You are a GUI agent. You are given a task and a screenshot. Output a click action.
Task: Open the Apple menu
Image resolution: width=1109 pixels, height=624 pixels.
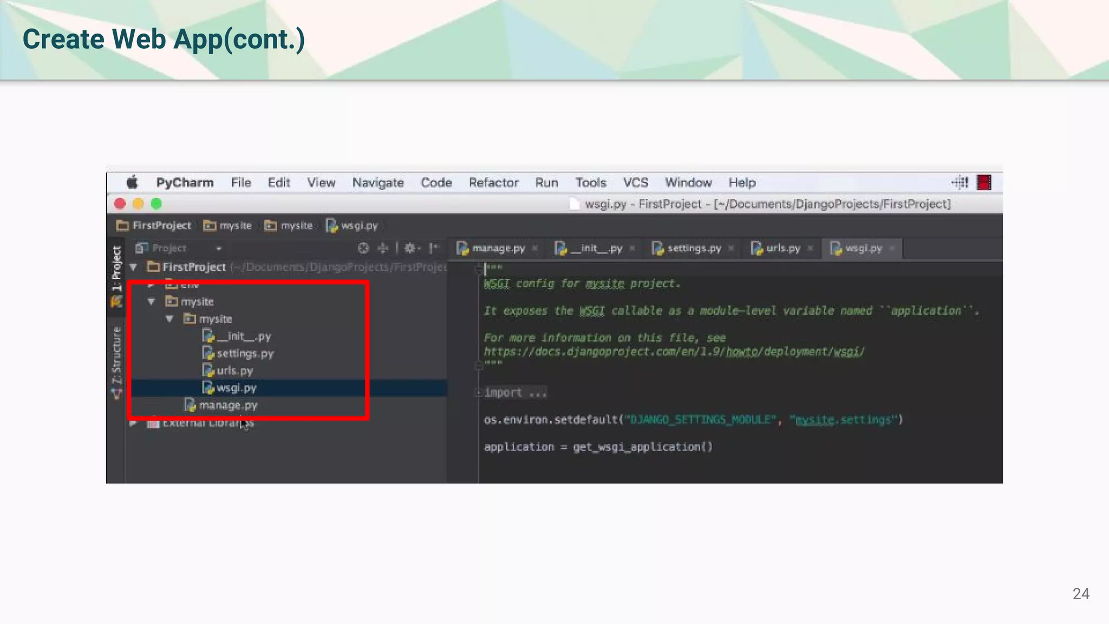pyautogui.click(x=132, y=183)
